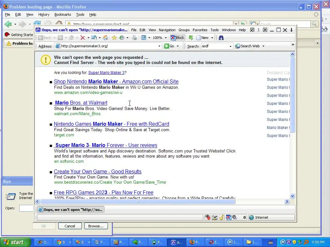This screenshot has height=247, width=330.
Task: Click the Firefox taskbar button
Action: 195,242
